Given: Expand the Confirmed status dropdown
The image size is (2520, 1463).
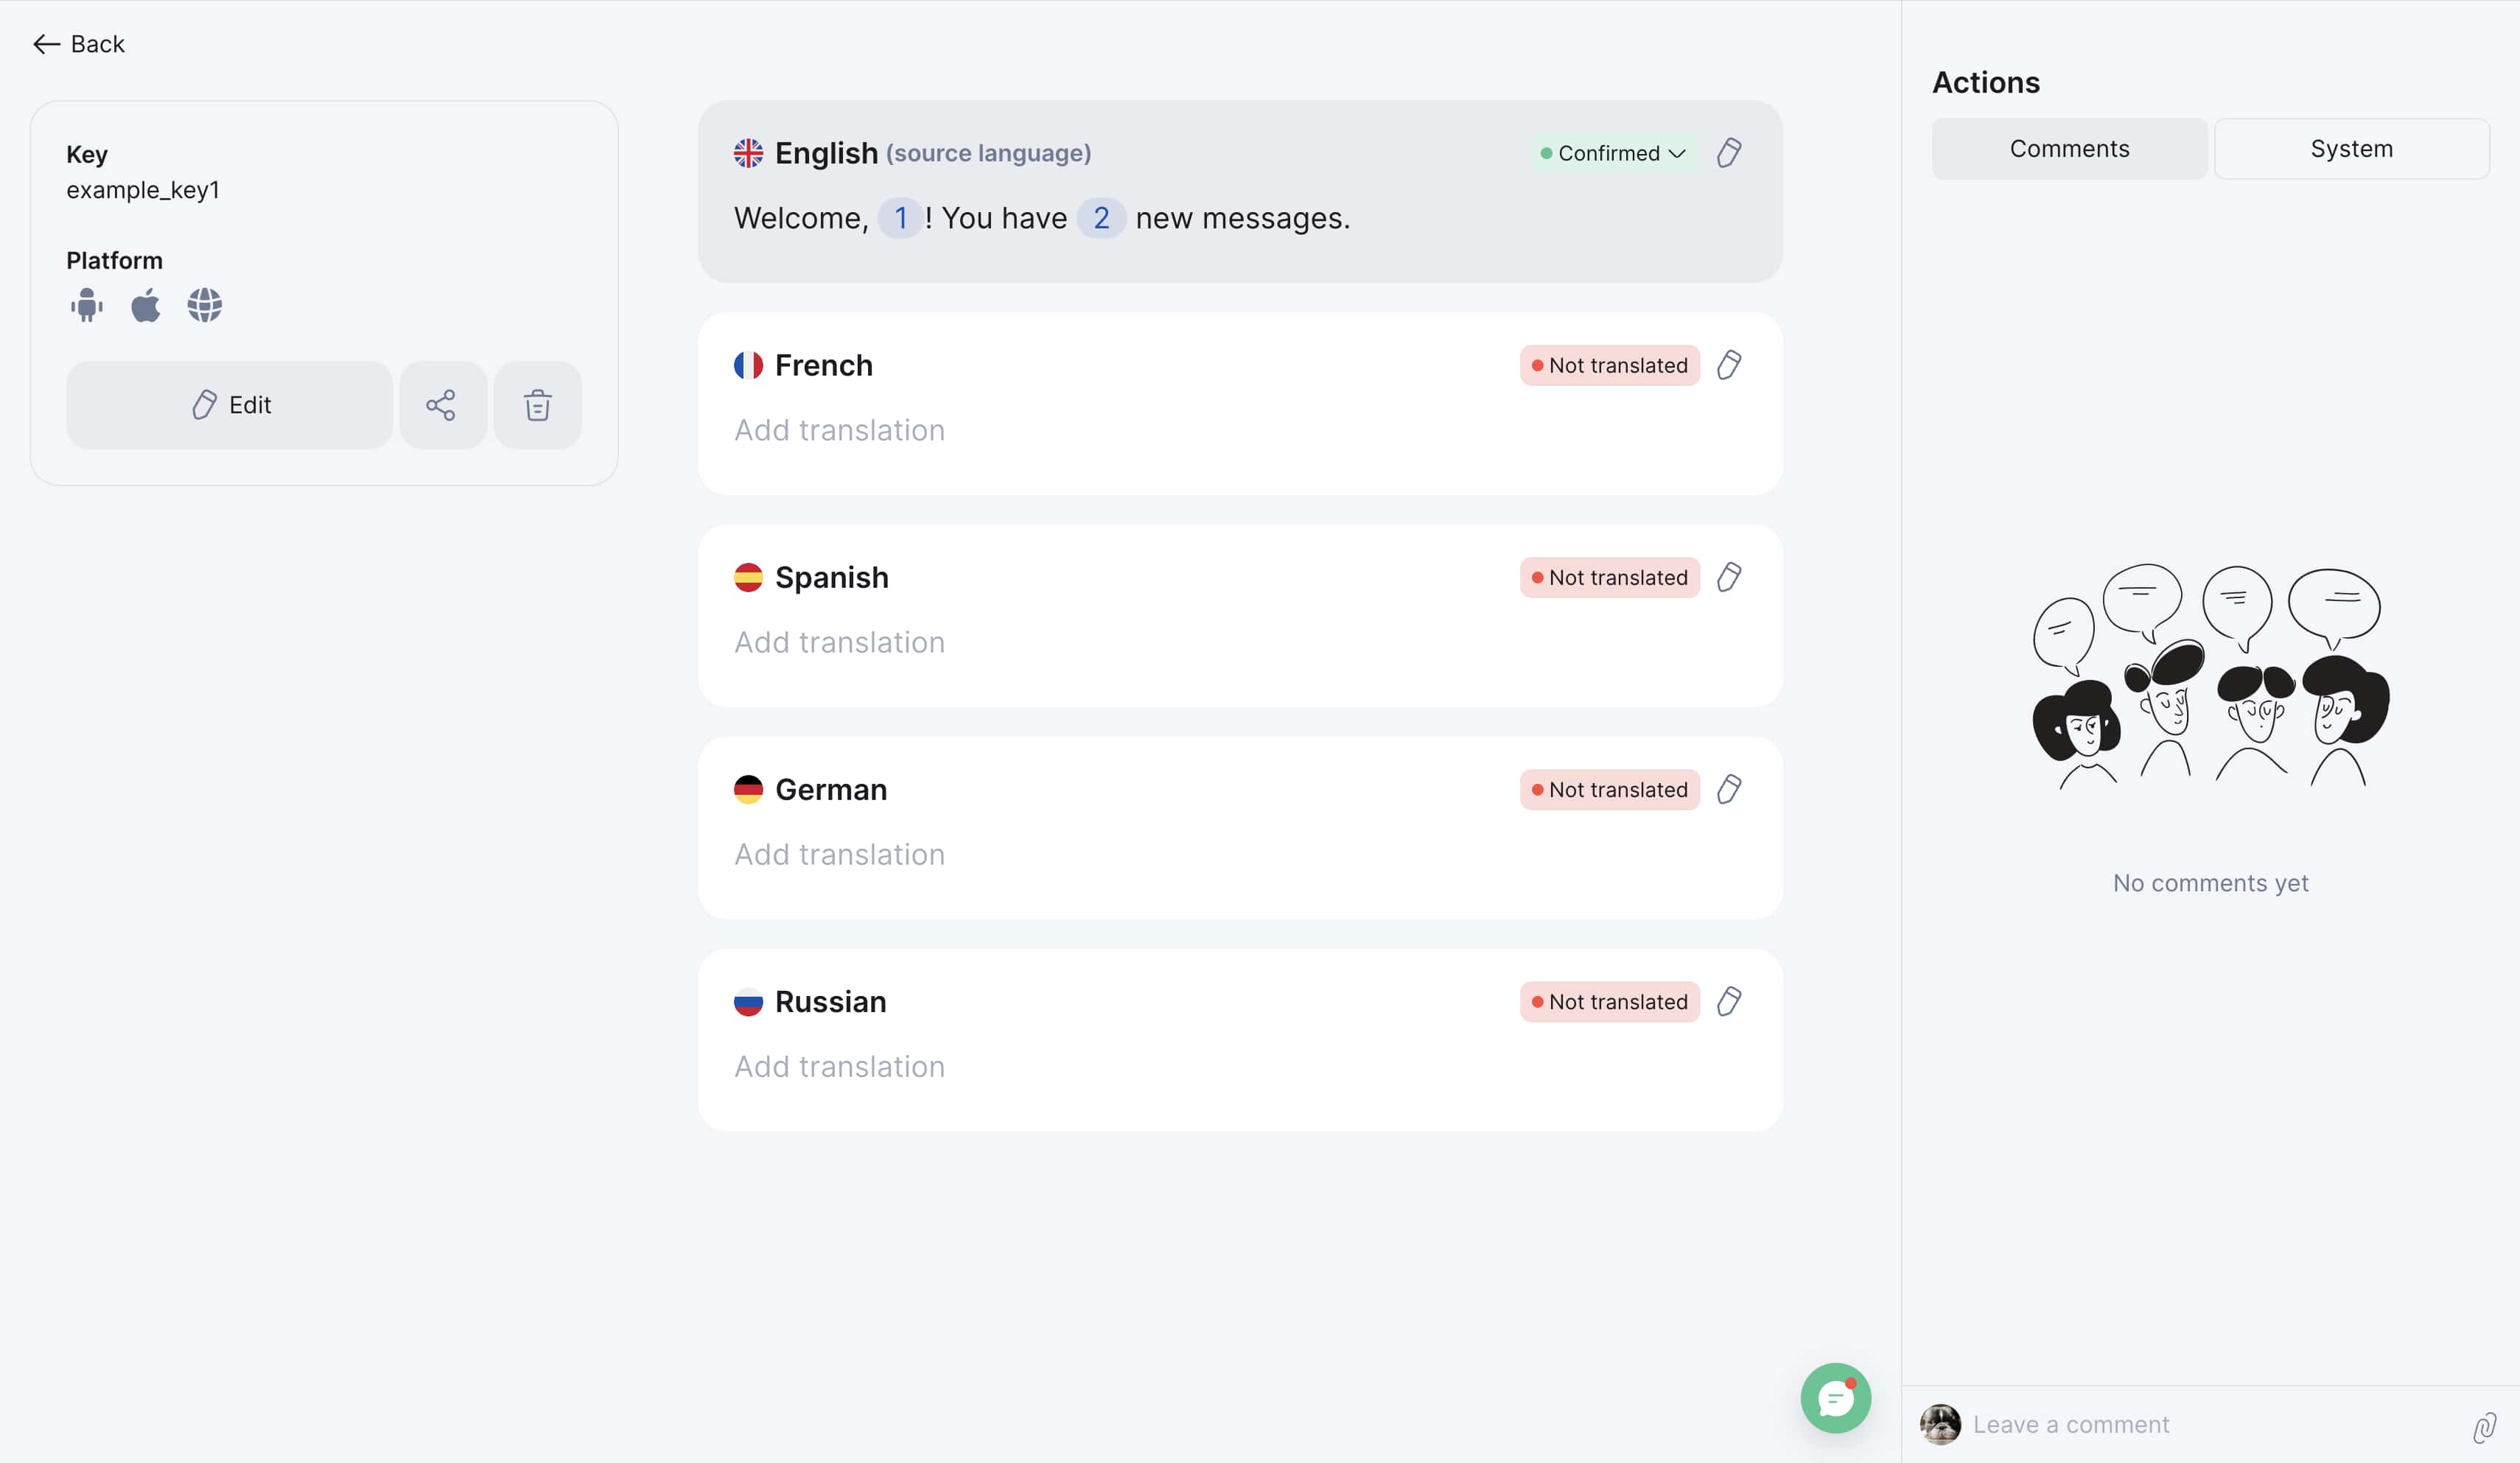Looking at the screenshot, I should (x=1612, y=153).
